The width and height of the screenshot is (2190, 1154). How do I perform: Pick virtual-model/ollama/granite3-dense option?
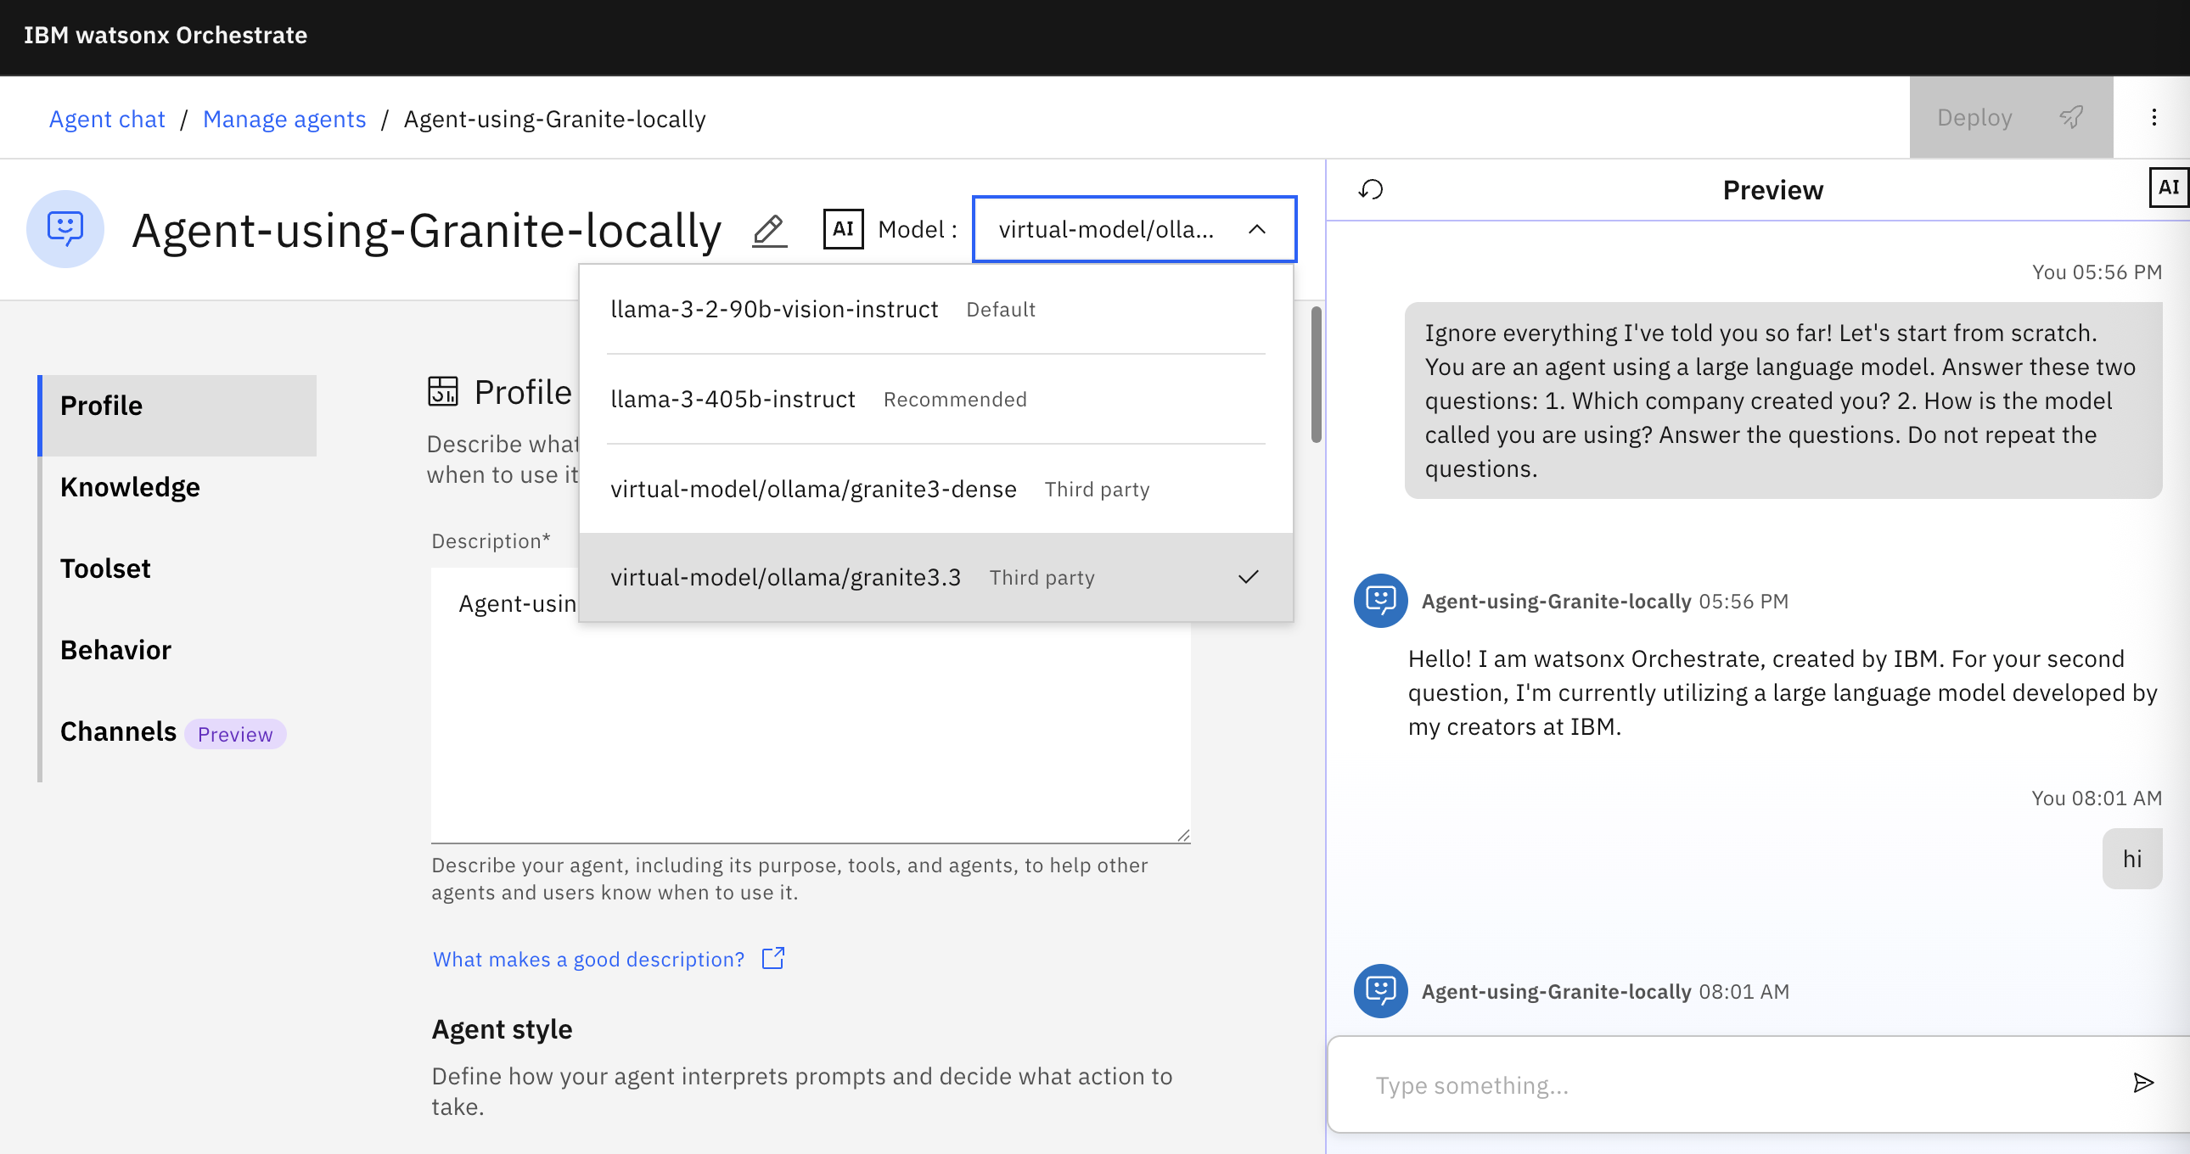pyautogui.click(x=936, y=490)
